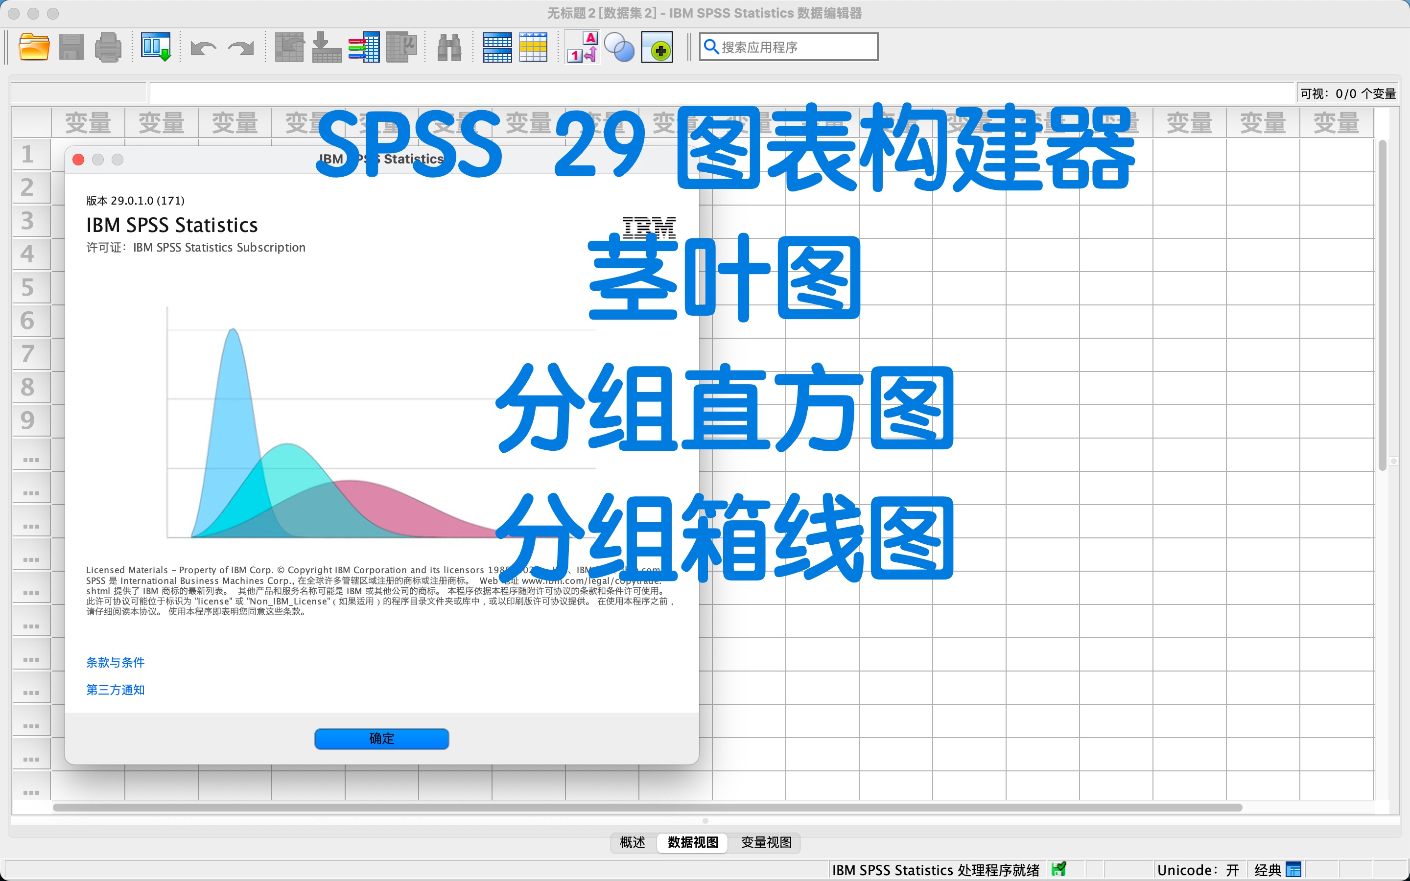
Task: Click the Select Cases yellow grid icon
Action: tap(533, 47)
